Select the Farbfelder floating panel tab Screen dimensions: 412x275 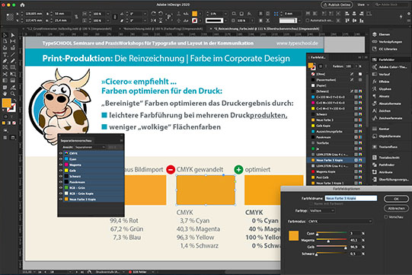[318, 57]
